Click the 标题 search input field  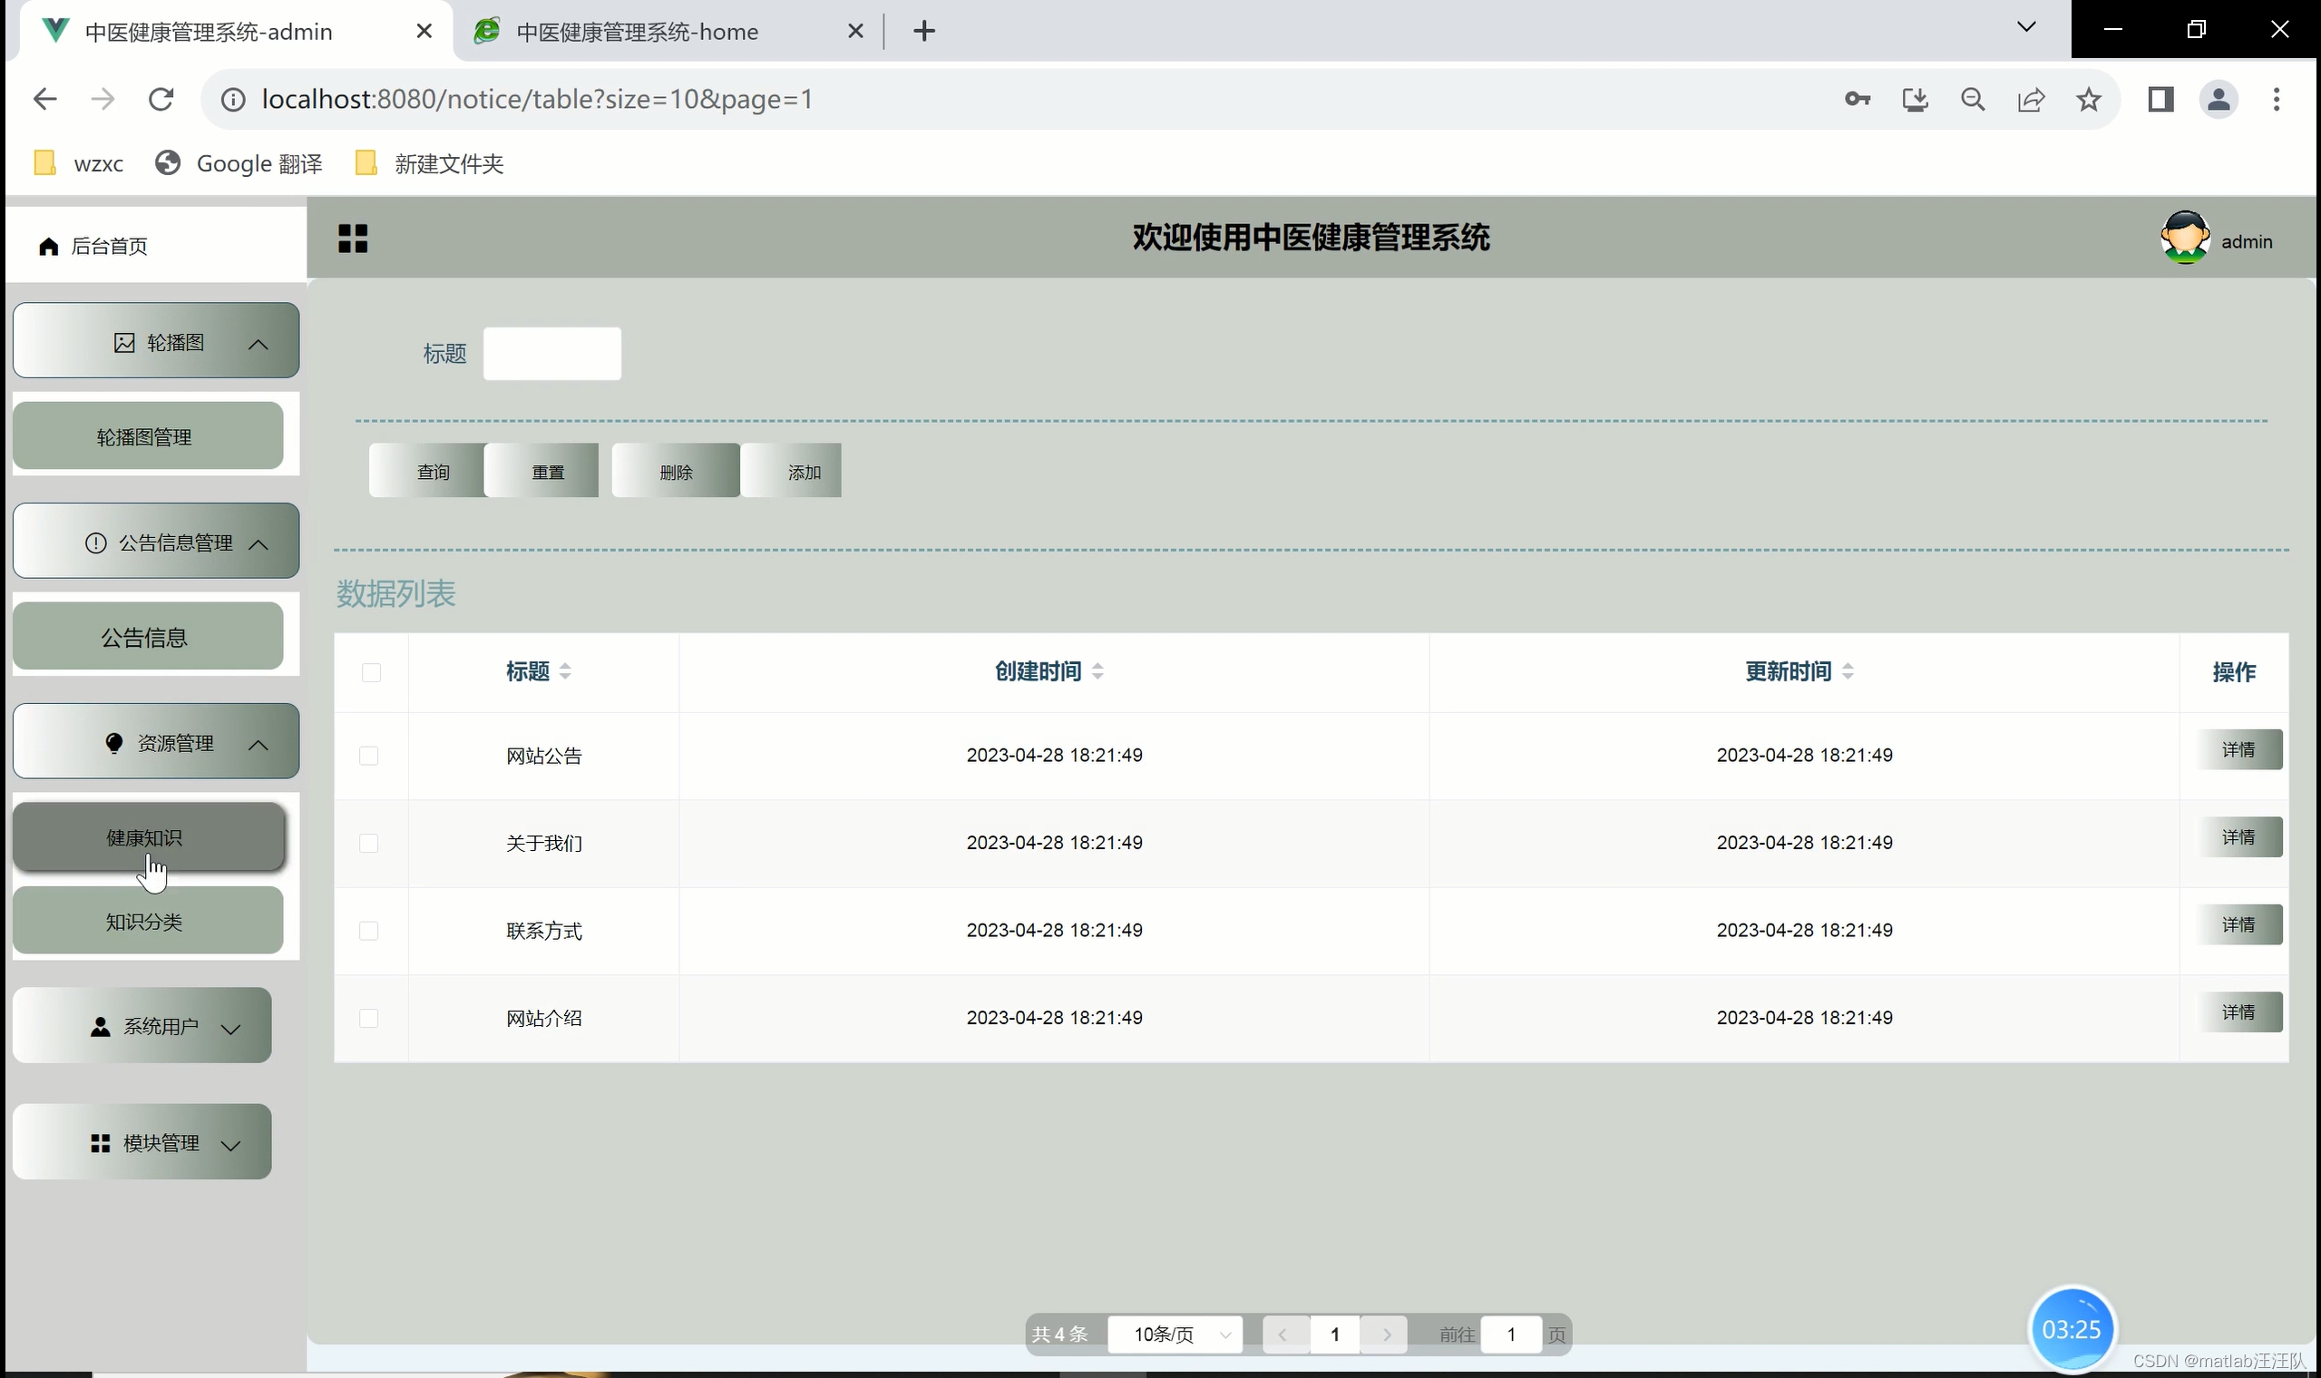[551, 354]
